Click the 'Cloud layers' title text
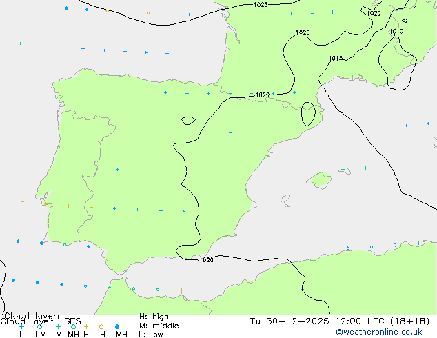The image size is (437, 338). (33, 316)
